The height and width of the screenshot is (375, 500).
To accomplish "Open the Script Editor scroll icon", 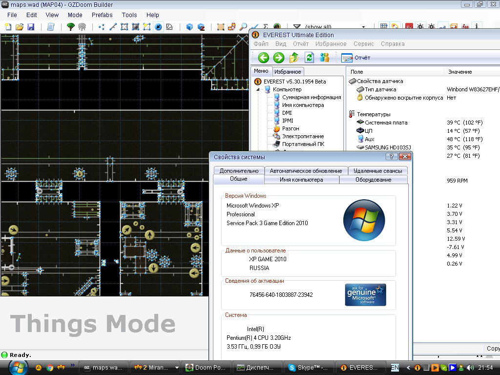I will (x=51, y=27).
